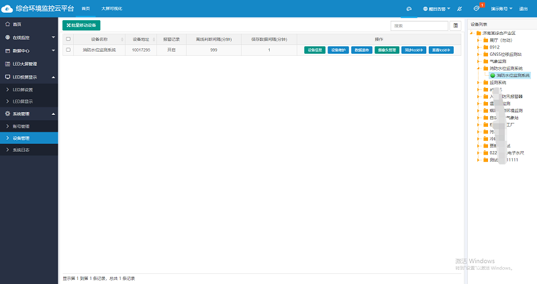The width and height of the screenshot is (537, 284).
Task: Tick the select-all checkbox in table header
Action: 68,39
